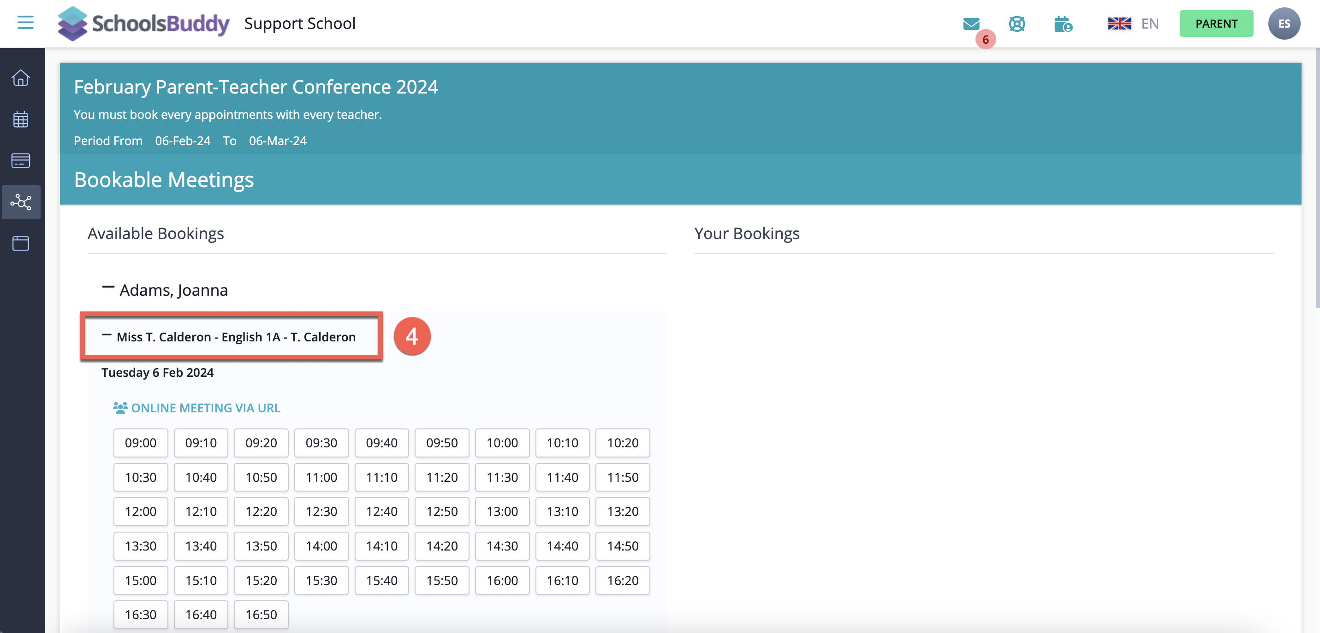Open the ES user avatar menu
The width and height of the screenshot is (1320, 633).
coord(1283,23)
